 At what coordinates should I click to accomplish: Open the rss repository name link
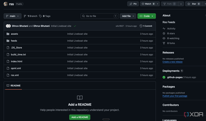(x=12, y=4)
